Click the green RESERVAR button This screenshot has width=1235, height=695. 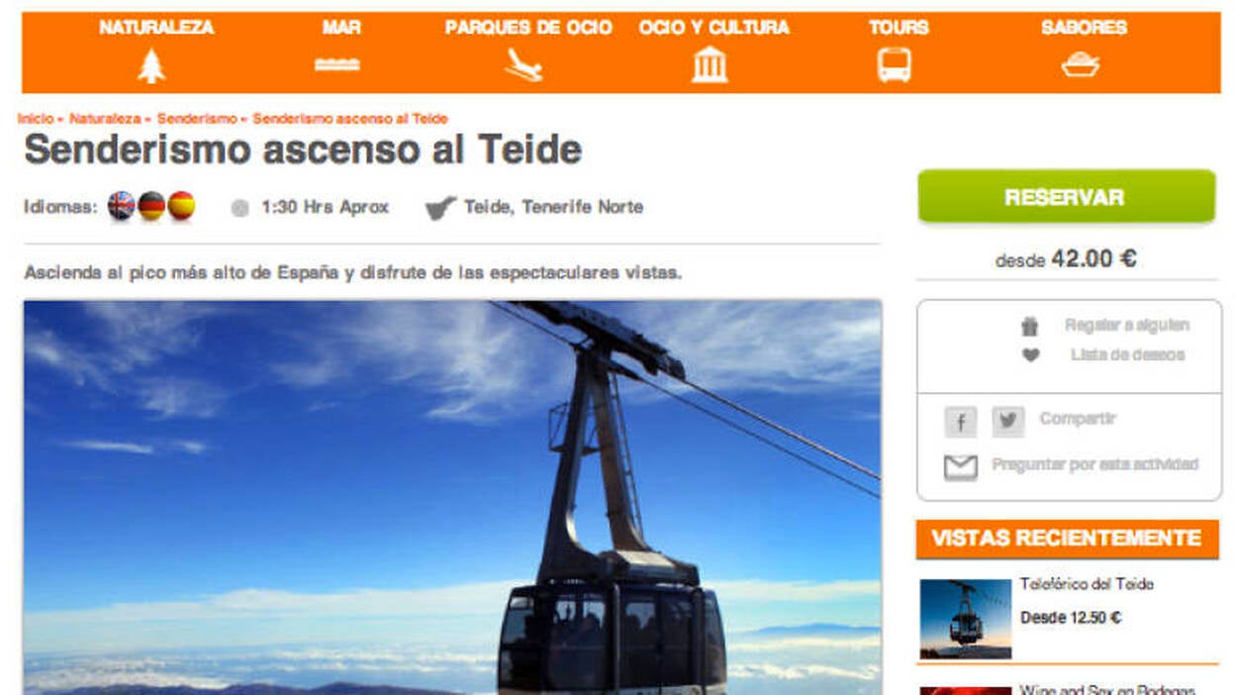pyautogui.click(x=1066, y=196)
